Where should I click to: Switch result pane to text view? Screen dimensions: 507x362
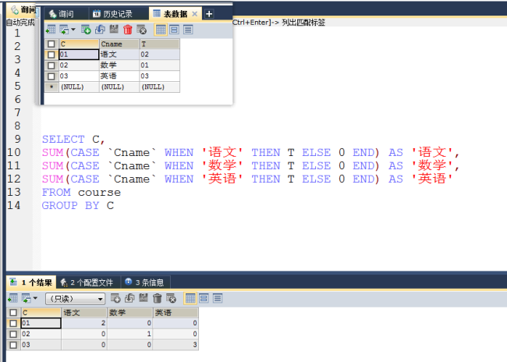point(218,298)
